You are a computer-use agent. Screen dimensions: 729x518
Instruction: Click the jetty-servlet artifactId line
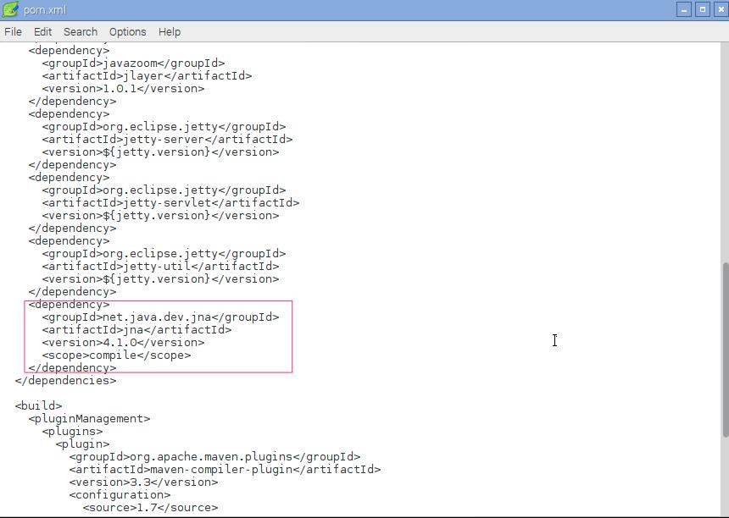pos(170,203)
